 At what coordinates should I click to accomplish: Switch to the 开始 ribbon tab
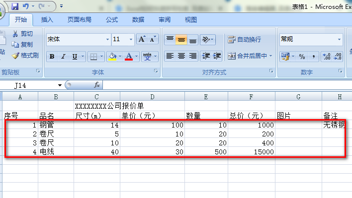point(21,20)
